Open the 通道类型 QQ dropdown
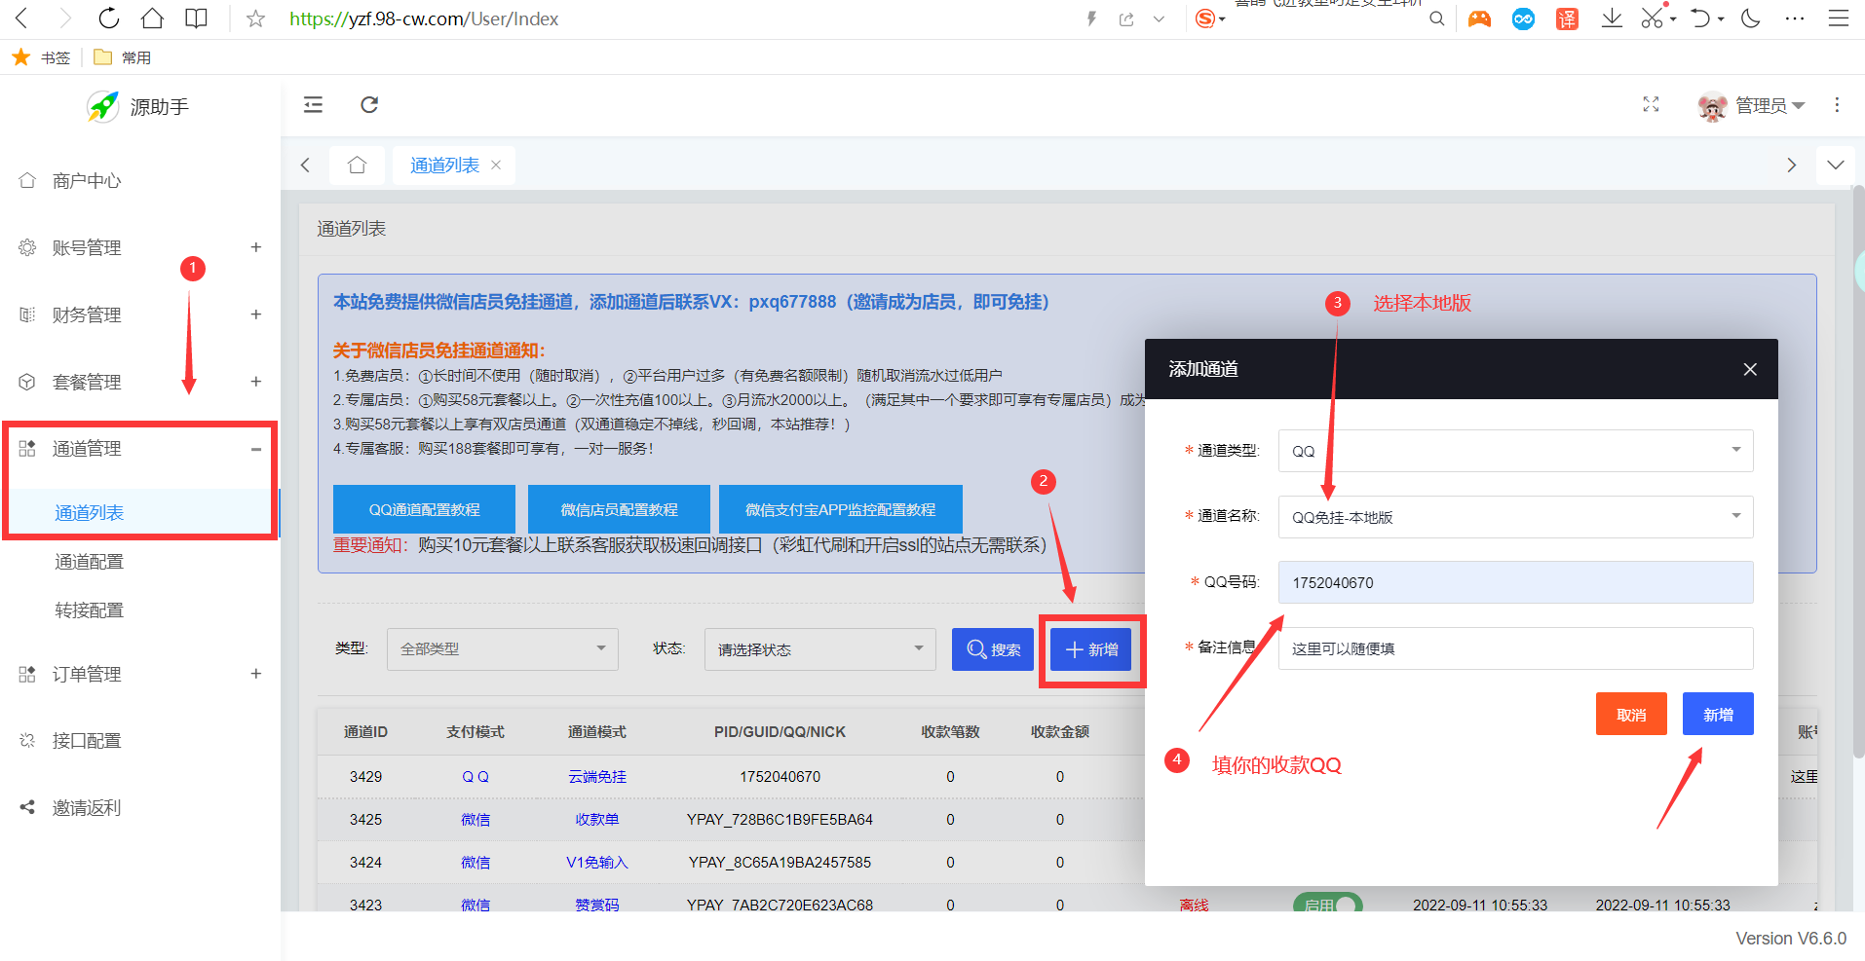 [x=1515, y=451]
